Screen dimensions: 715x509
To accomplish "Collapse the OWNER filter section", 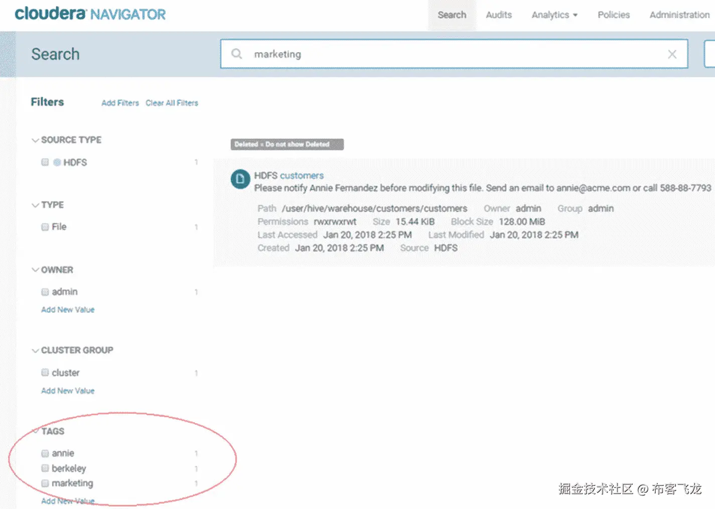I will [x=35, y=270].
